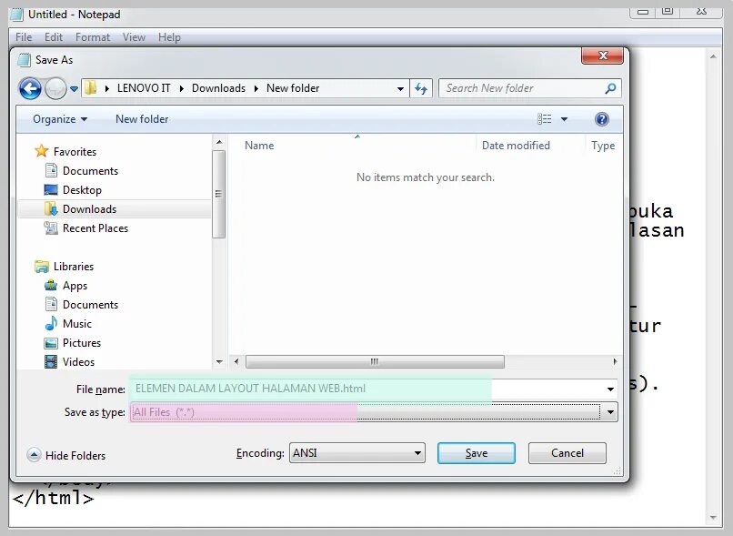This screenshot has height=536, width=733.
Task: Open Notepad Edit menu
Action: tap(54, 37)
